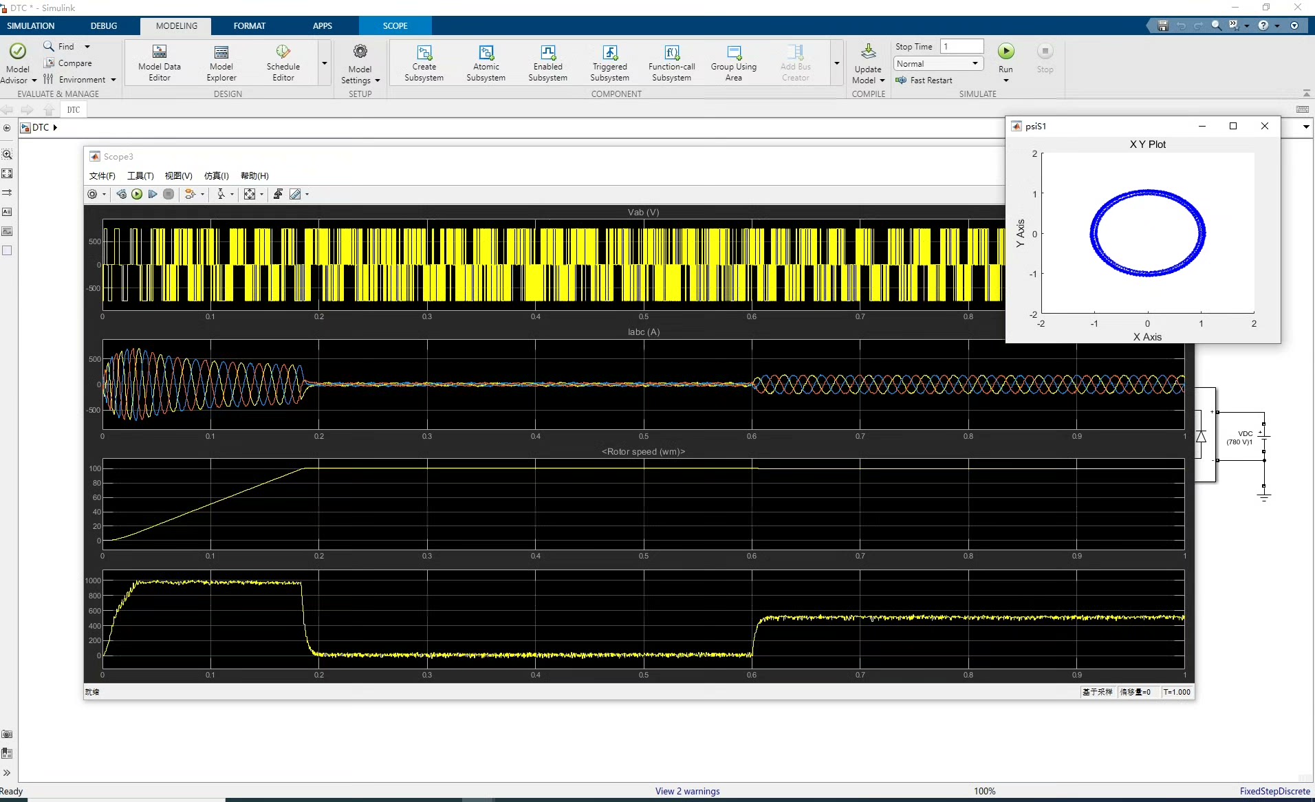Expand Environment dropdown
The height and width of the screenshot is (802, 1315).
pyautogui.click(x=113, y=80)
